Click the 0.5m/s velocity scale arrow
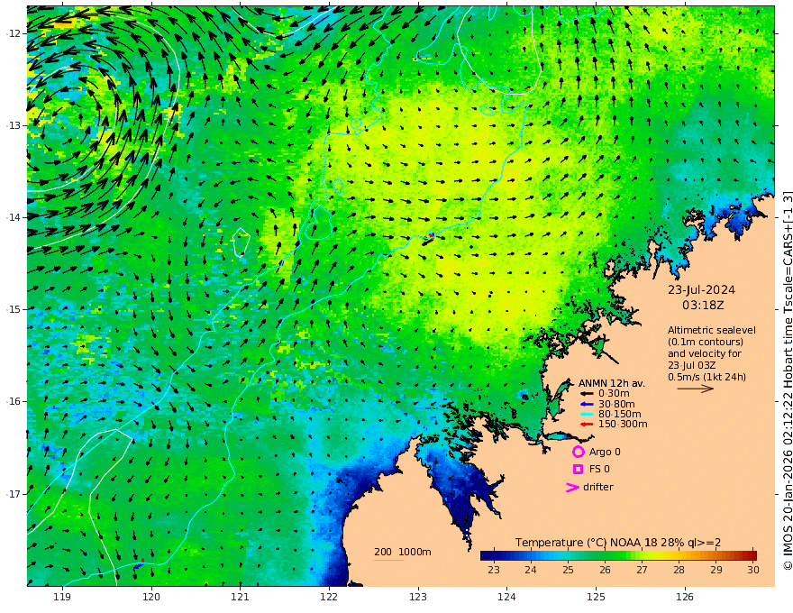 [696, 389]
